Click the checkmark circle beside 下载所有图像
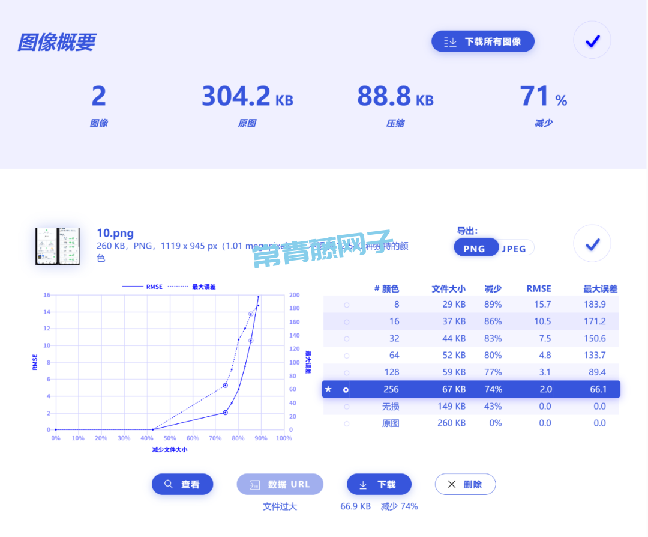Viewport: 648px width, 537px height. [592, 41]
